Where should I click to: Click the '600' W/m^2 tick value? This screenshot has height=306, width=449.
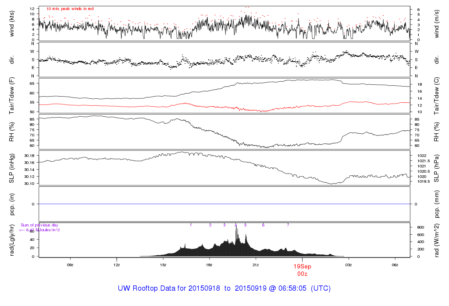(x=420, y=235)
